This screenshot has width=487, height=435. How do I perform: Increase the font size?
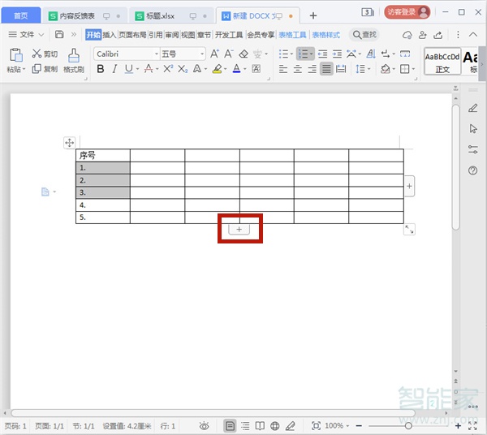[x=214, y=54]
